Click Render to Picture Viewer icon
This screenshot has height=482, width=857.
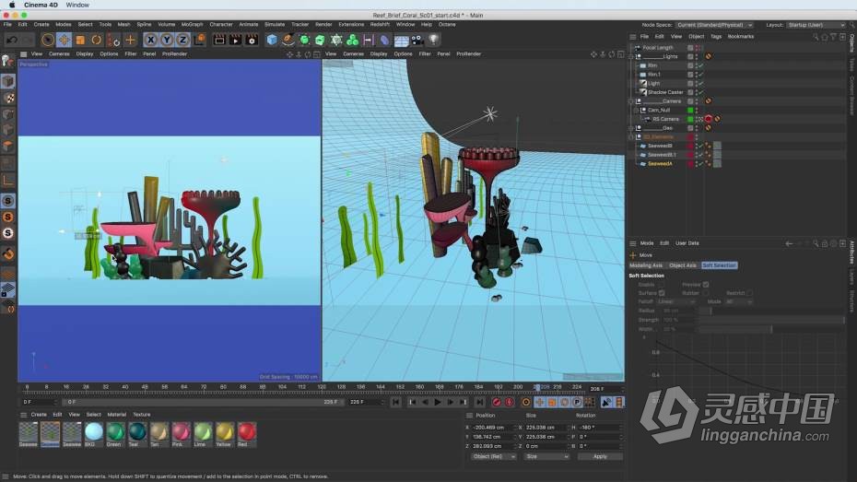(236, 40)
